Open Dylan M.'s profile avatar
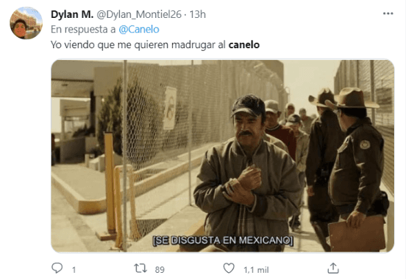Image resolution: width=412 pixels, height=279 pixels. pyautogui.click(x=26, y=23)
